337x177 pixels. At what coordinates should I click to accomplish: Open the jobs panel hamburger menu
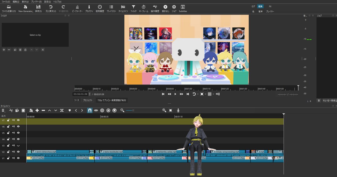click(319, 101)
